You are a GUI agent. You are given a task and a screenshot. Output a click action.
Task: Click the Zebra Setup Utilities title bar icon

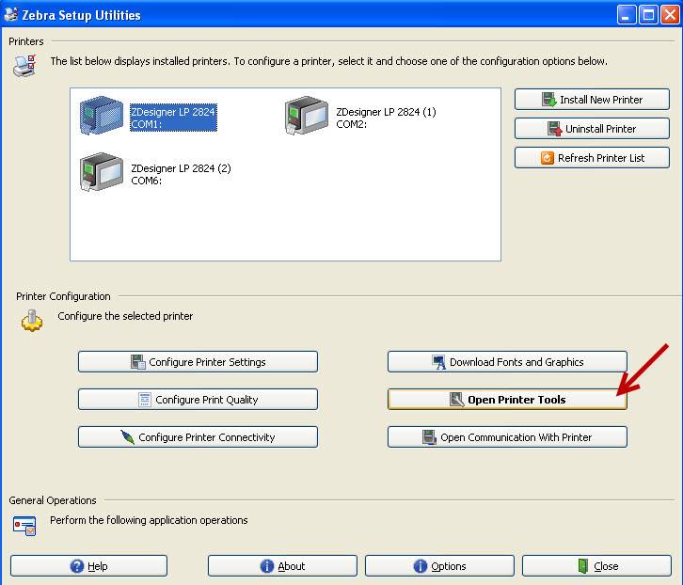pyautogui.click(x=11, y=15)
